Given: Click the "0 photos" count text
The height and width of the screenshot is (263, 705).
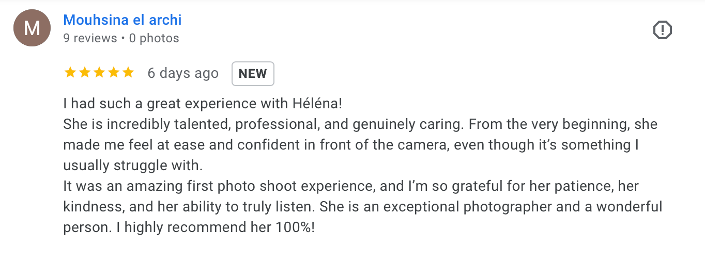Looking at the screenshot, I should point(154,38).
